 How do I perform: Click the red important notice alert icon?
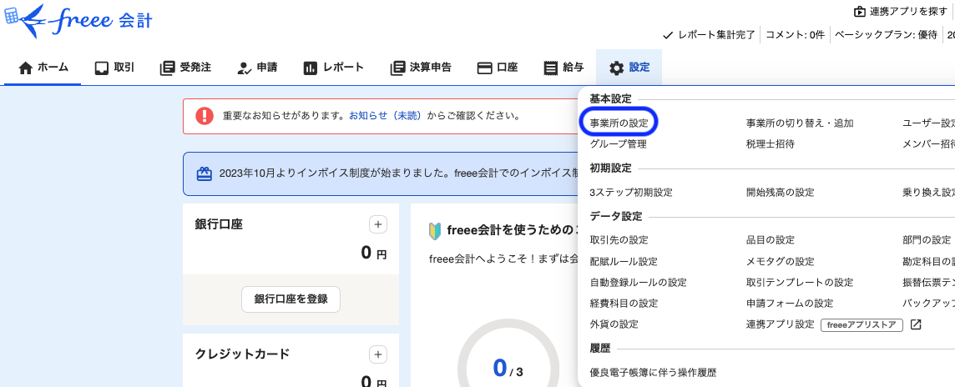tap(205, 116)
